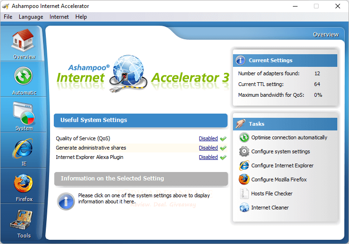Click the globe logo in the banner
Screen dimensions: 349x244
point(129,73)
